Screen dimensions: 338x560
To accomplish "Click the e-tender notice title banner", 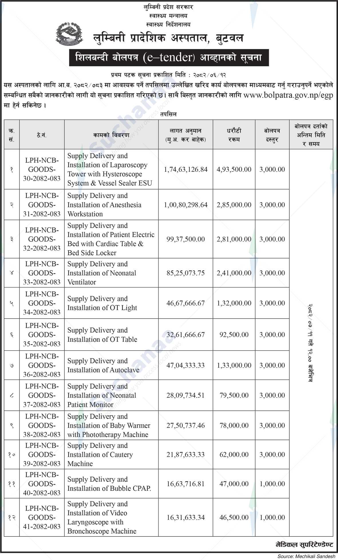I will (169, 58).
